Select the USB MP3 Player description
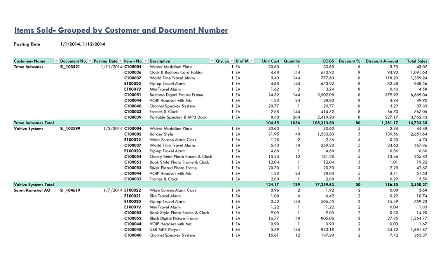This screenshot has width=443, height=267. [165, 229]
